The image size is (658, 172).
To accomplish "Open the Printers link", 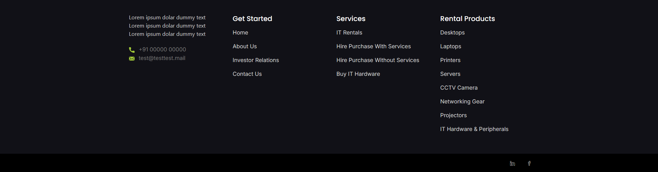I will [x=450, y=60].
